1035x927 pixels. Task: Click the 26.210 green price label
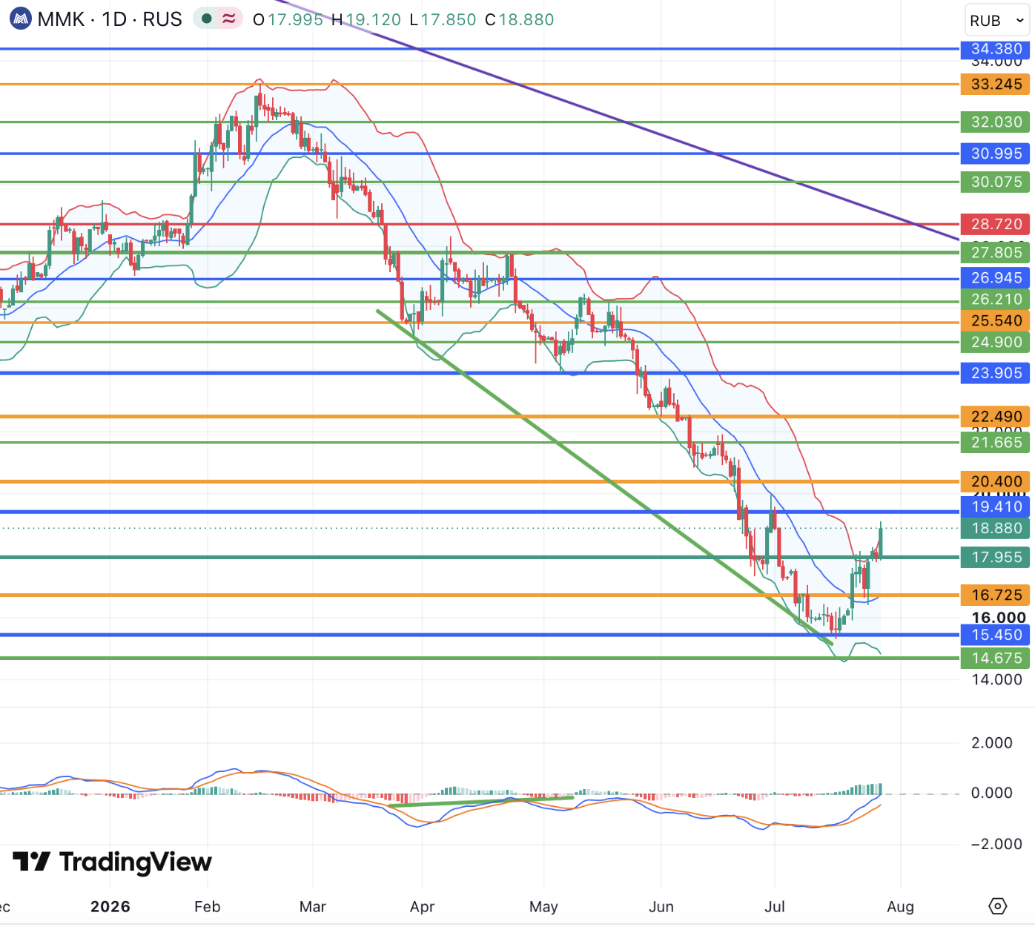pos(996,300)
